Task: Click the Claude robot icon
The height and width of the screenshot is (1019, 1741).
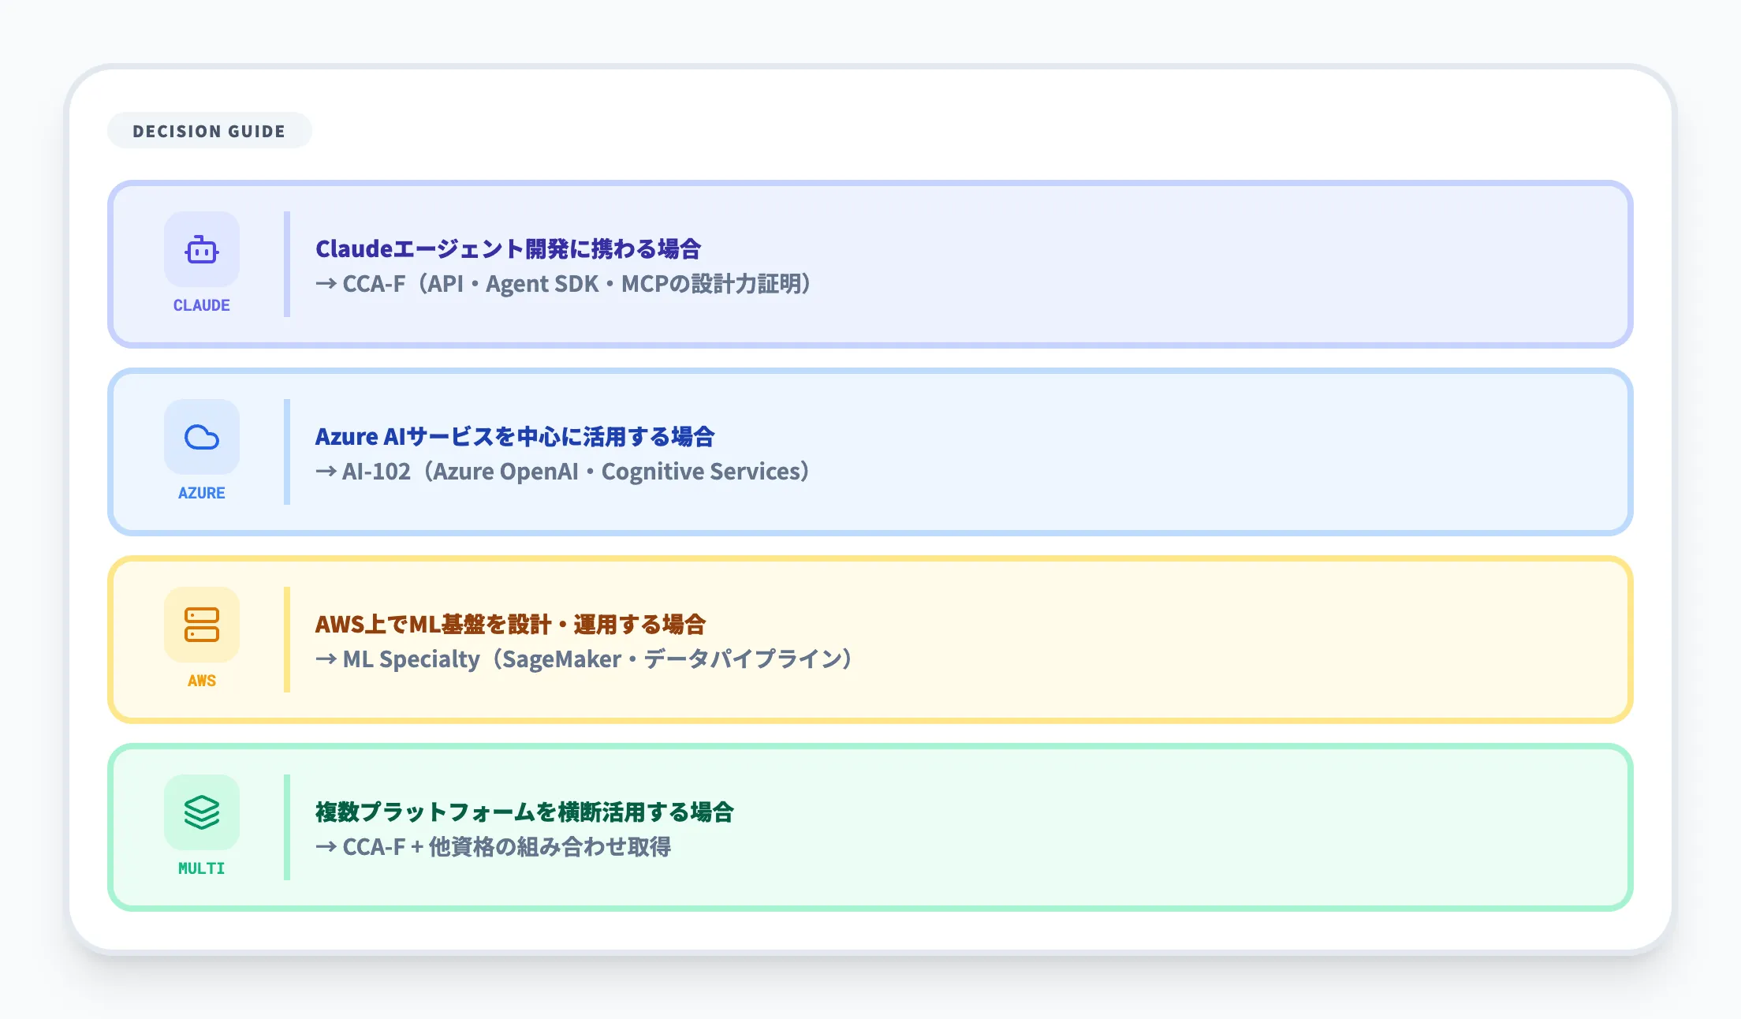Action: point(202,249)
